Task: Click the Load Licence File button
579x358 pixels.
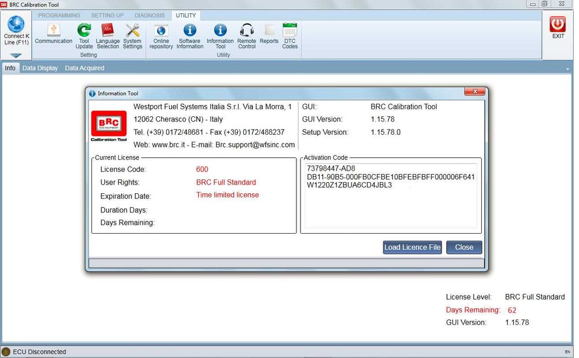Action: coord(412,248)
